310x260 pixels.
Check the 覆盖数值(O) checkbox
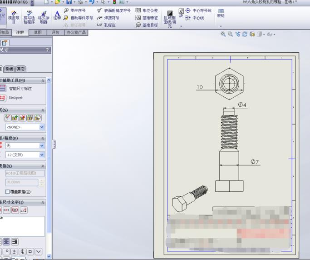[8, 192]
